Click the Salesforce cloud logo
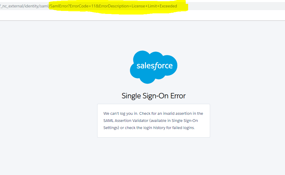The width and height of the screenshot is (285, 175). point(154,67)
